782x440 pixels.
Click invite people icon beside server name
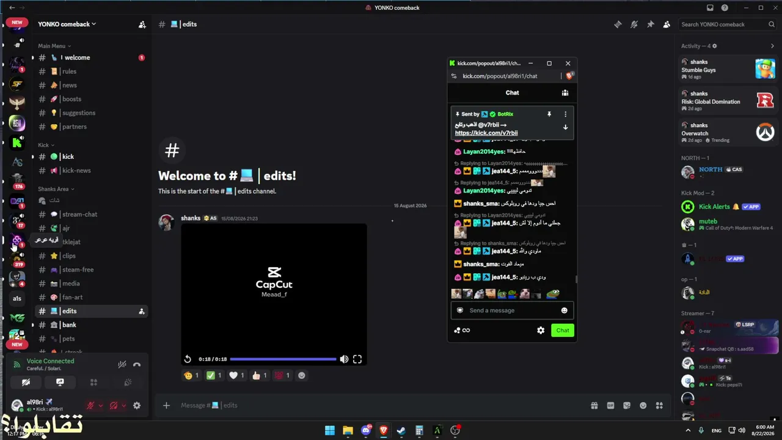(142, 24)
